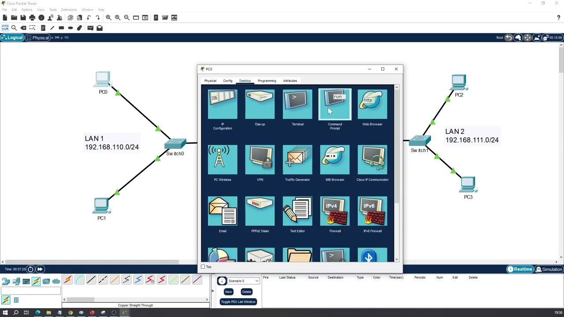Open the Web Browser app

(372, 105)
